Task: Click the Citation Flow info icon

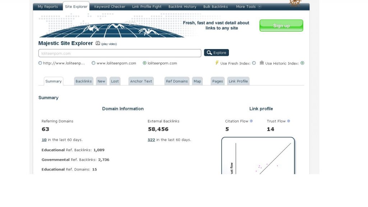Action: (x=251, y=121)
